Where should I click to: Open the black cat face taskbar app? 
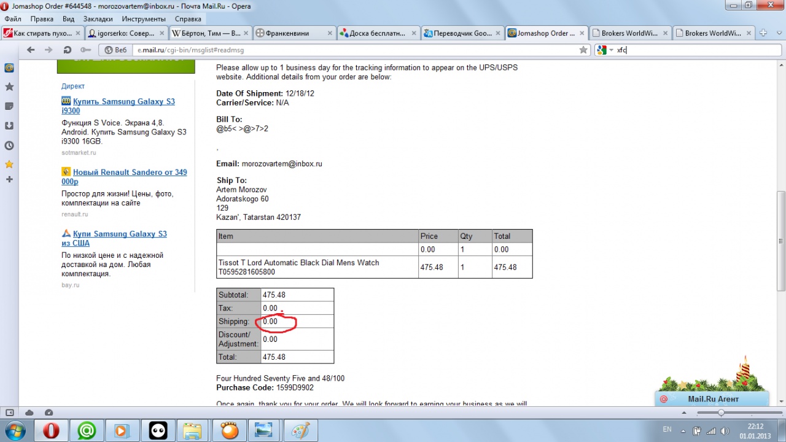[158, 430]
